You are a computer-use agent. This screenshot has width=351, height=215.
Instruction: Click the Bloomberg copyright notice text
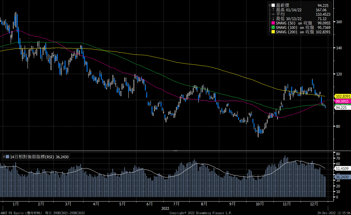coord(201,213)
